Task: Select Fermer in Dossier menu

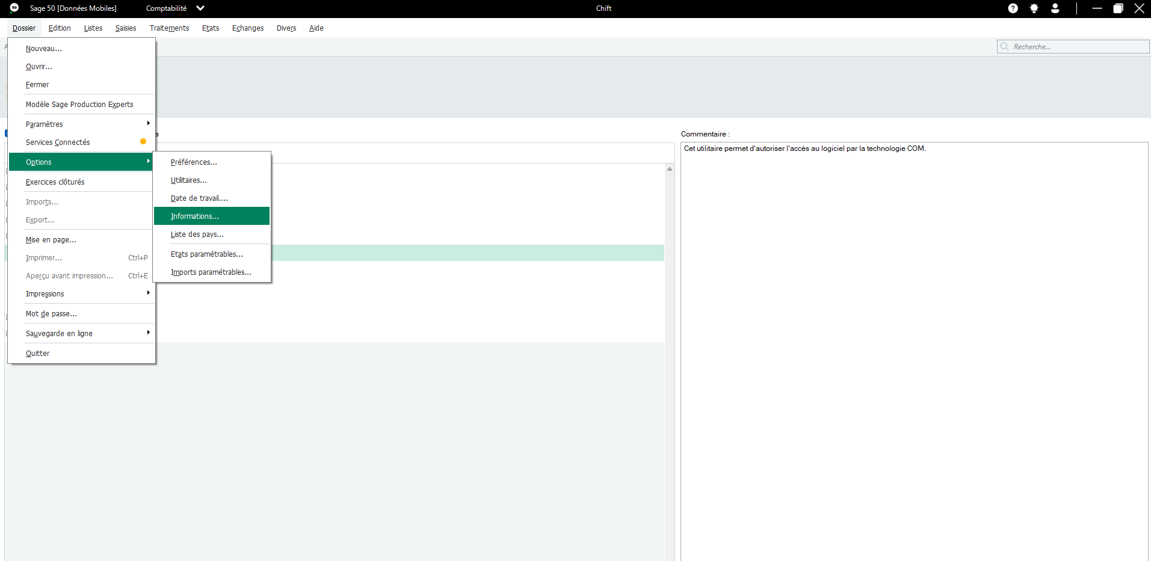Action: (x=82, y=85)
